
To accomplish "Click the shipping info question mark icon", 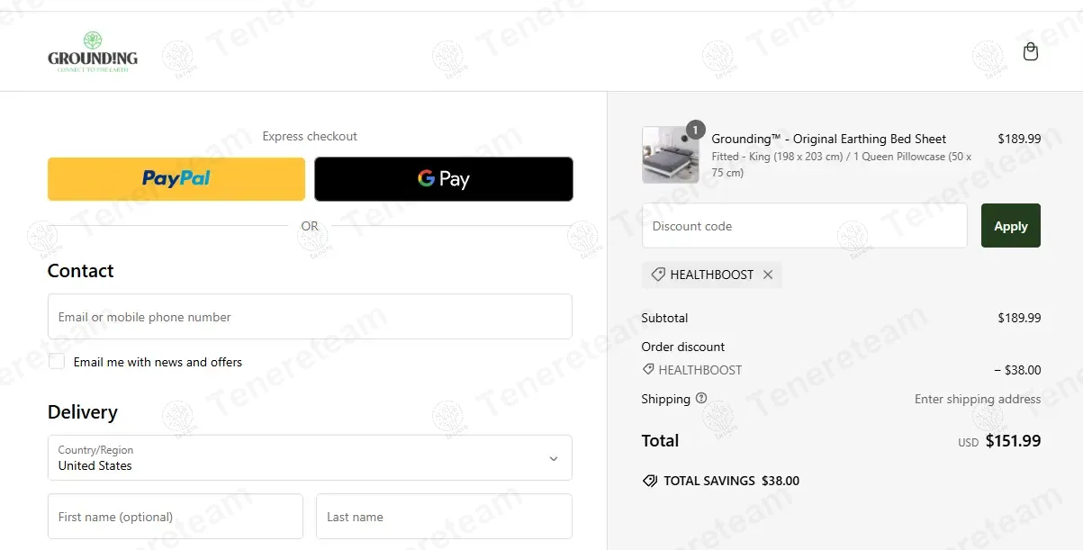I will click(701, 399).
